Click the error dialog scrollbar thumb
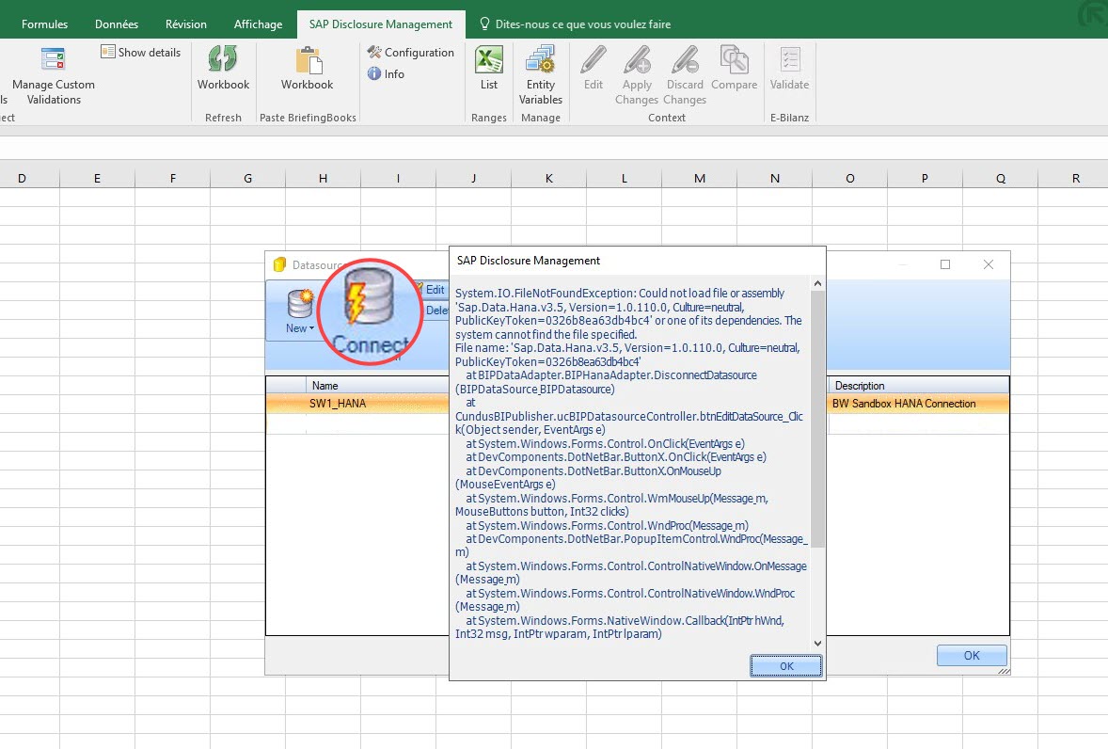The image size is (1108, 749). pyautogui.click(x=817, y=419)
